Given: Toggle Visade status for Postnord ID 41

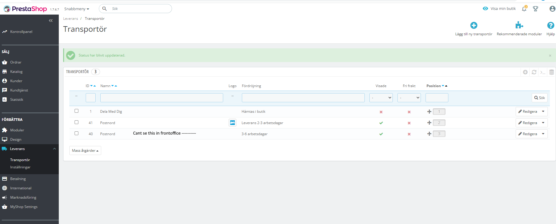Looking at the screenshot, I should 381,123.
